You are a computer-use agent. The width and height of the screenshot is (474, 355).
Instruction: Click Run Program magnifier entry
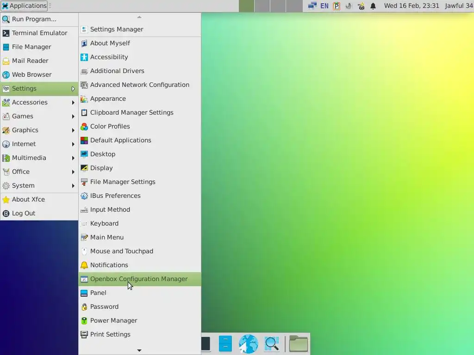click(39, 19)
